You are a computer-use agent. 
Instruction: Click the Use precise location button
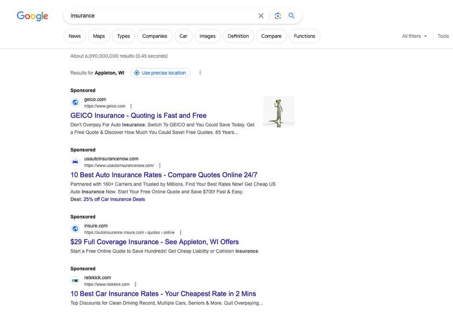[160, 73]
